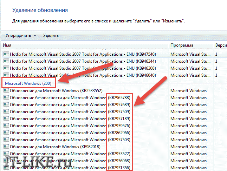Select Обновление для Microsoft Windows (KB2533552)
Image resolution: width=227 pixels, height=171 pixels.
point(56,91)
